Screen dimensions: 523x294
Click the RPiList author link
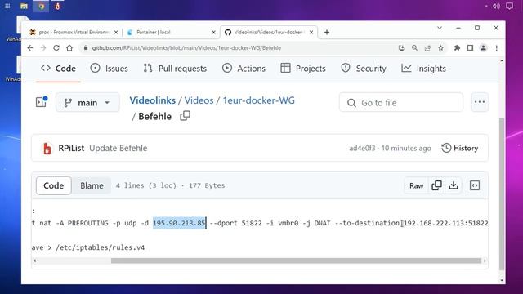(71, 148)
